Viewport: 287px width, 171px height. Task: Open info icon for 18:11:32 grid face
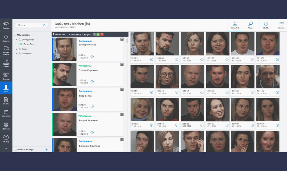(x=277, y=92)
